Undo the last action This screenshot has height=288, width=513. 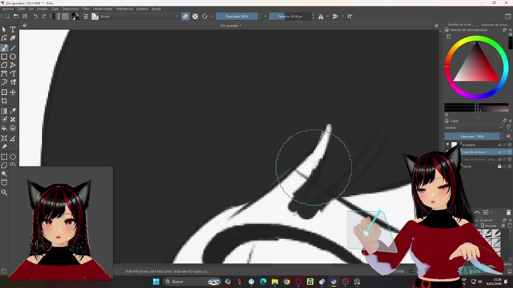coord(36,16)
